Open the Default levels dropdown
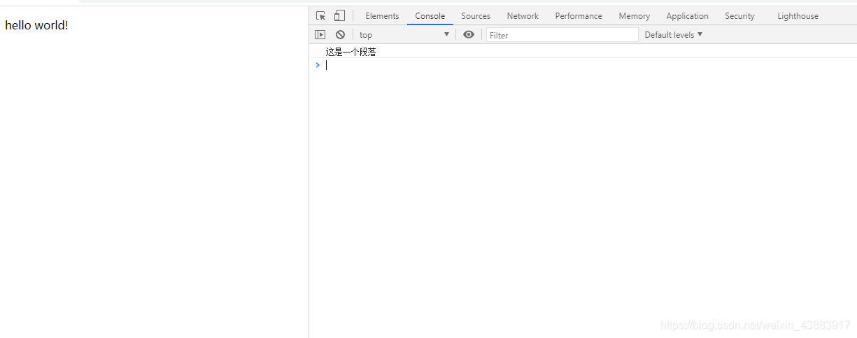 (x=674, y=34)
